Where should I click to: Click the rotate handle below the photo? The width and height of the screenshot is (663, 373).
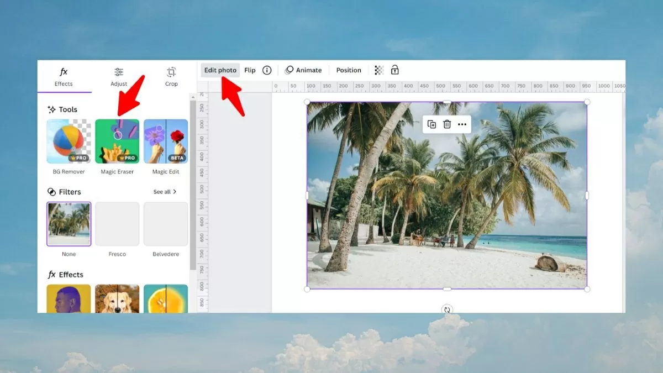446,310
